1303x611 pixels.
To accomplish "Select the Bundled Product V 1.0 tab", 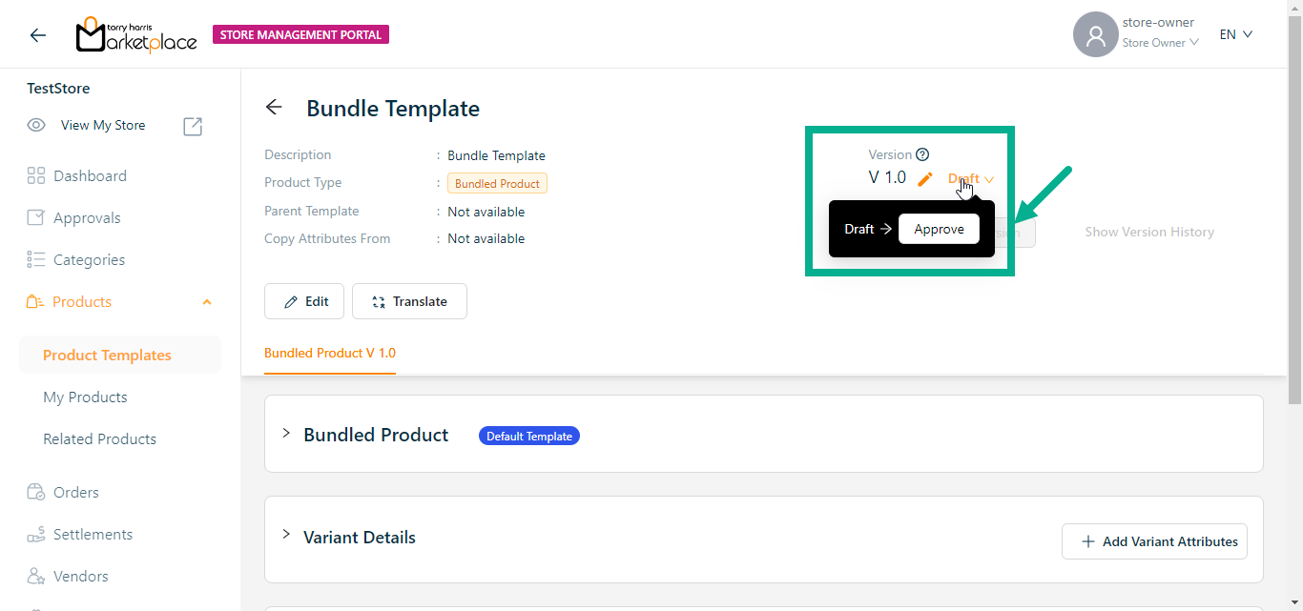I will click(330, 353).
